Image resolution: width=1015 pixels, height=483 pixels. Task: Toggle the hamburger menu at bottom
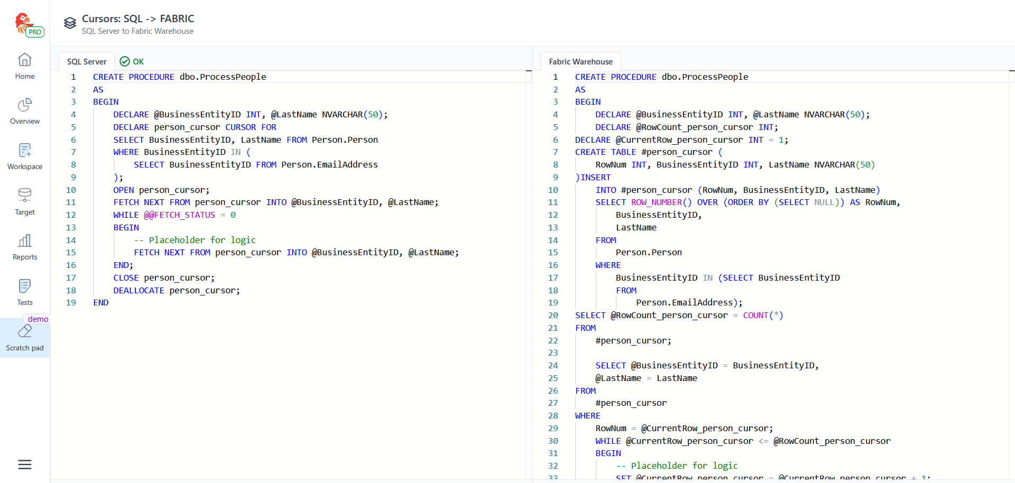(25, 465)
